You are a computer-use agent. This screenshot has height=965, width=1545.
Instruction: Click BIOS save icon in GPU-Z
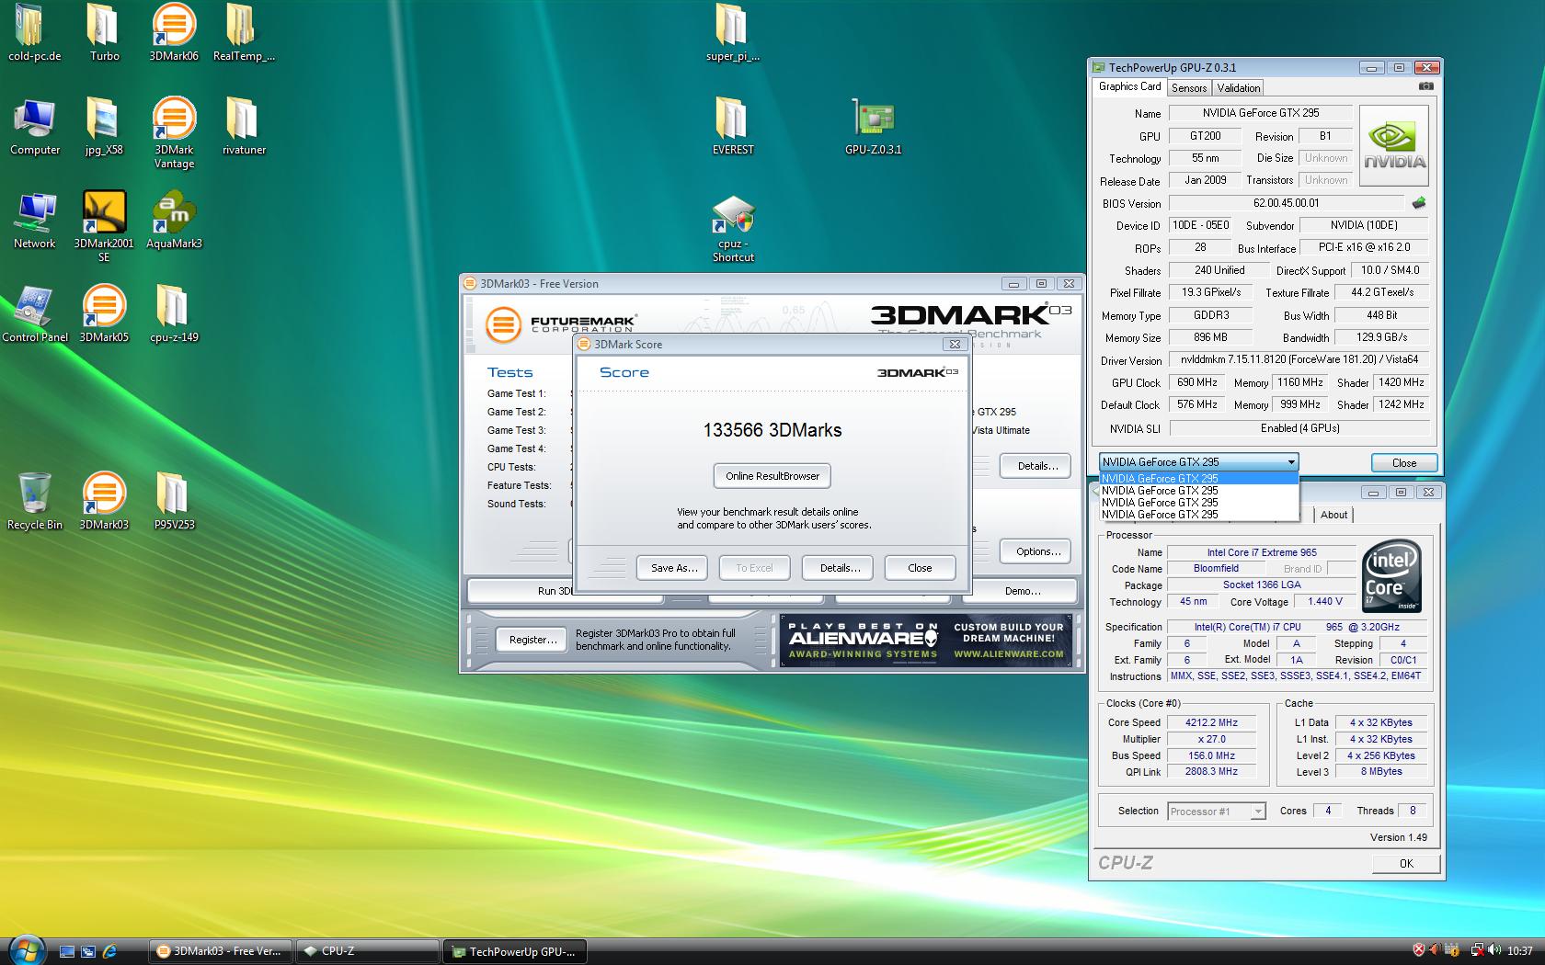point(1419,203)
